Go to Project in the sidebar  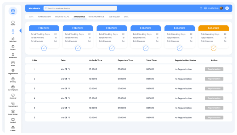(x=13, y=47)
